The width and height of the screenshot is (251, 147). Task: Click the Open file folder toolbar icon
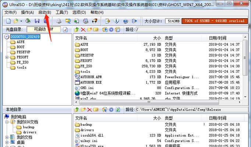(16, 21)
